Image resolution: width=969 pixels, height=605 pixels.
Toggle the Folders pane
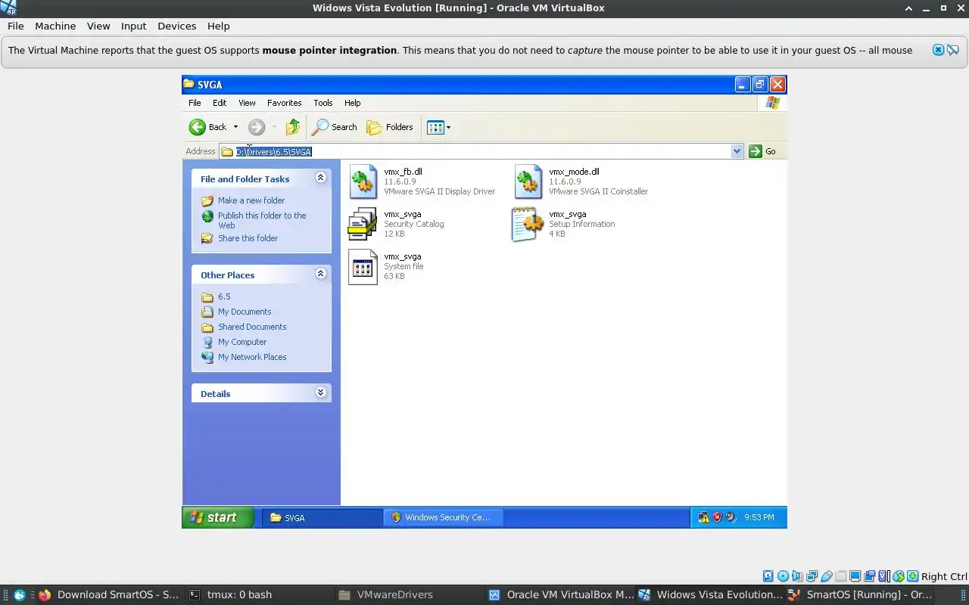(391, 127)
